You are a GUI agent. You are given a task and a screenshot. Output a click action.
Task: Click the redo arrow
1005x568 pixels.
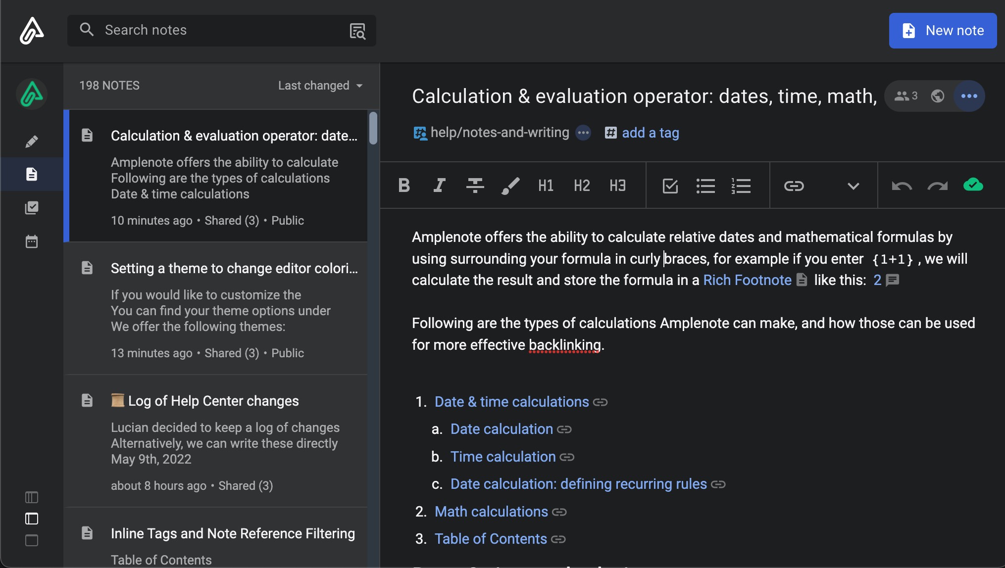point(937,186)
